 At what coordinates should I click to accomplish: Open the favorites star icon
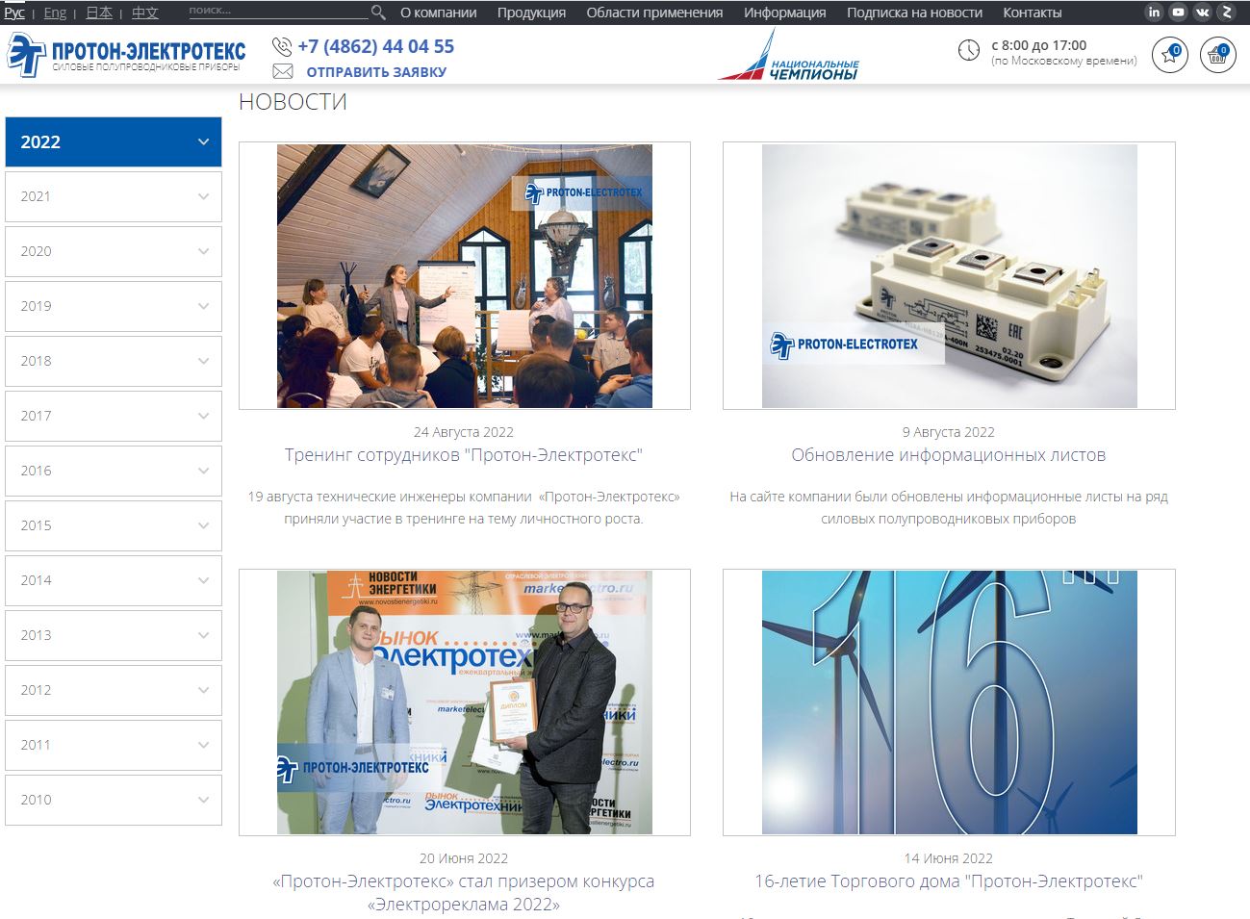(1170, 55)
